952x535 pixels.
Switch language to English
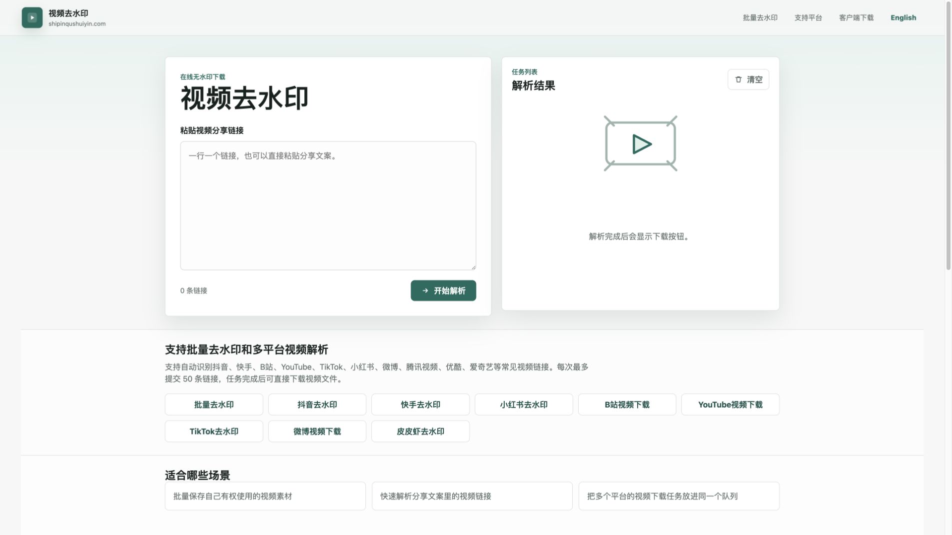coord(903,17)
